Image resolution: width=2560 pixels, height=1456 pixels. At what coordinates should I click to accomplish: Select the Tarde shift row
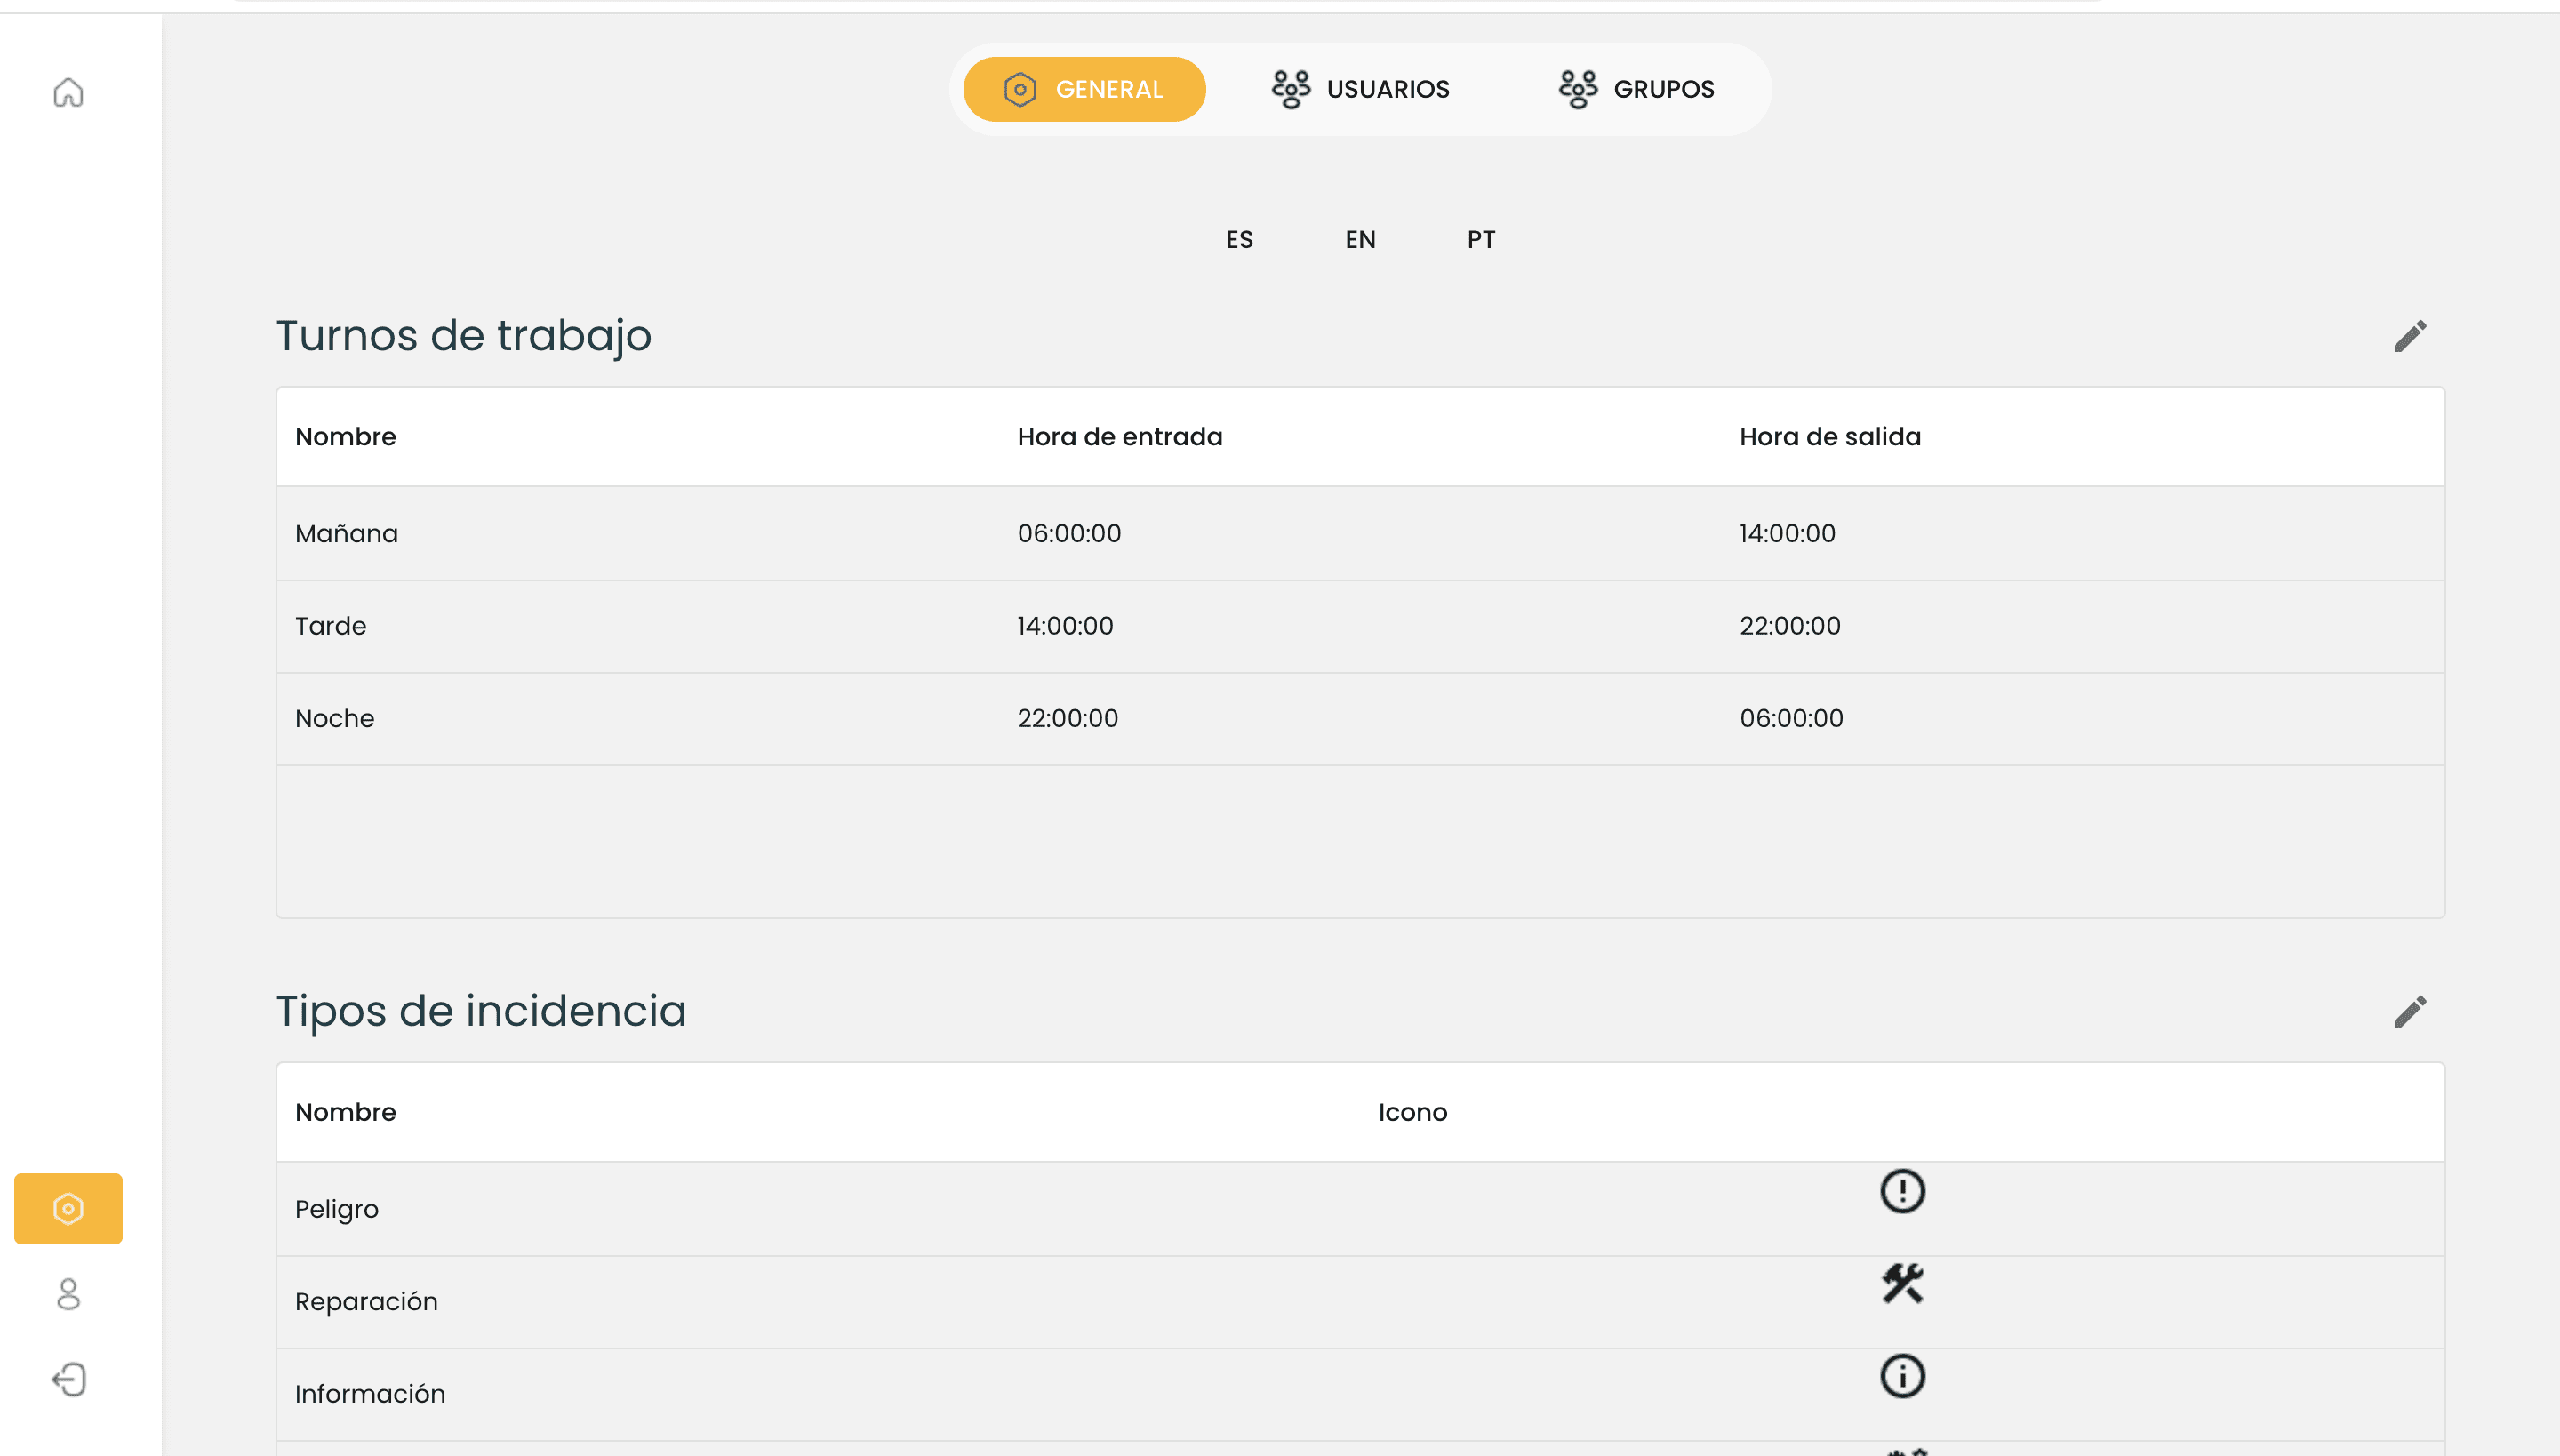click(x=1360, y=626)
